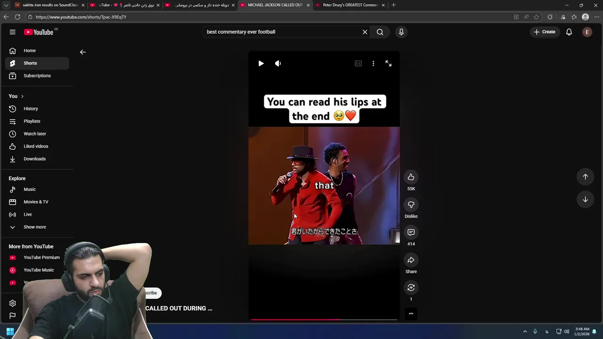Viewport: 603px width, 339px height.
Task: Click the browser back button
Action: click(x=6, y=17)
